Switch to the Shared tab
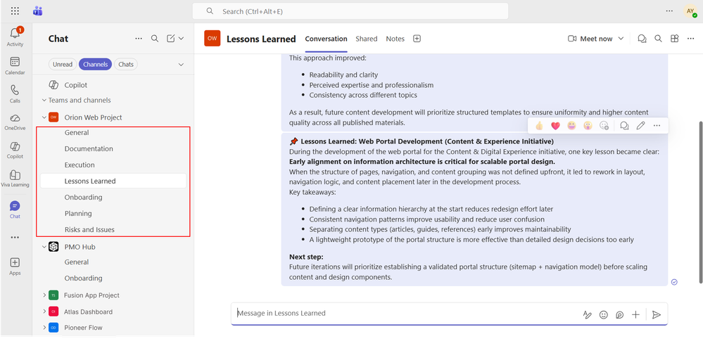Image resolution: width=703 pixels, height=353 pixels. coord(367,39)
